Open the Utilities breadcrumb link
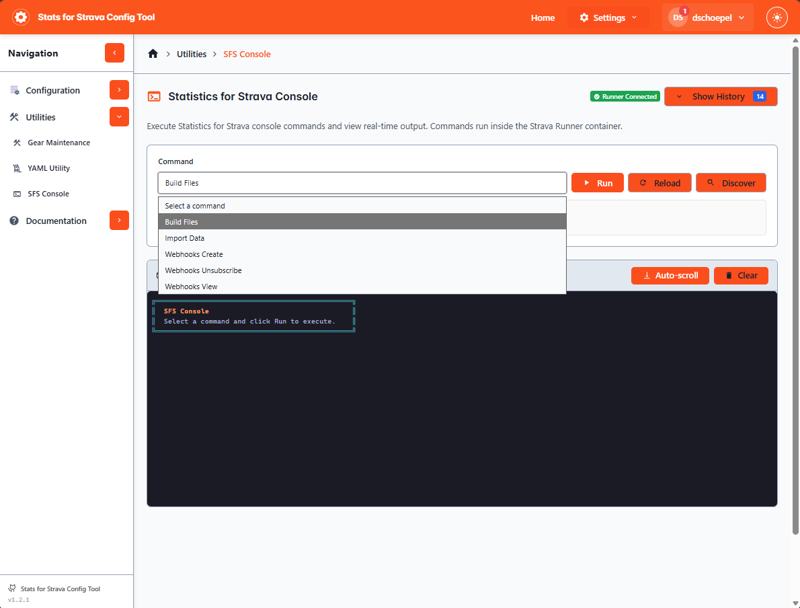Viewport: 800px width, 608px height. 191,54
